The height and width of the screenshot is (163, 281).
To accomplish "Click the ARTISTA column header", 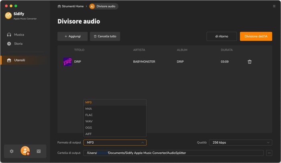I will coord(139,50).
